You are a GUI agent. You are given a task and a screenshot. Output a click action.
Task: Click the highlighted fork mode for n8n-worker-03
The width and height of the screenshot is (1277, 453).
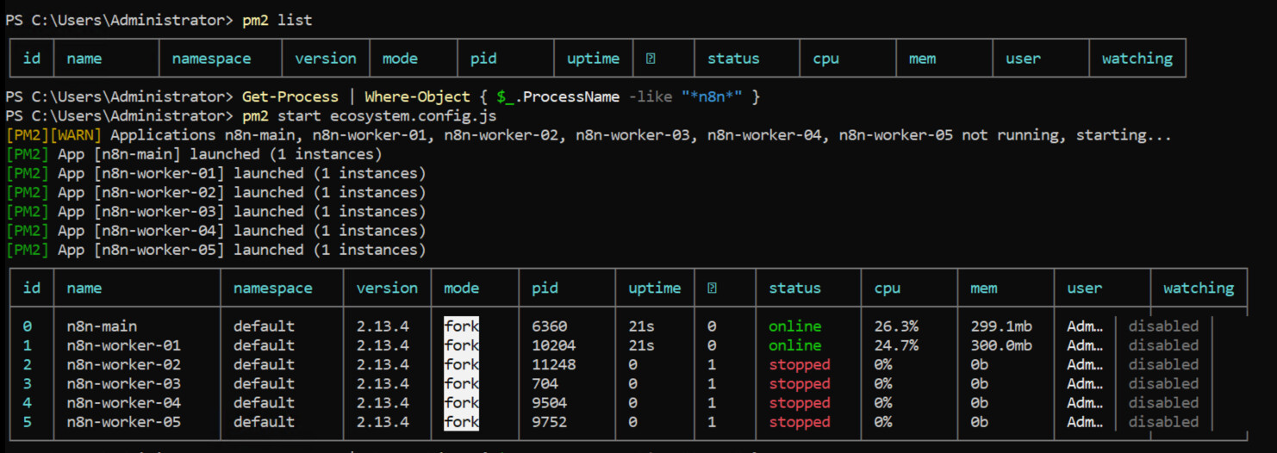[461, 383]
